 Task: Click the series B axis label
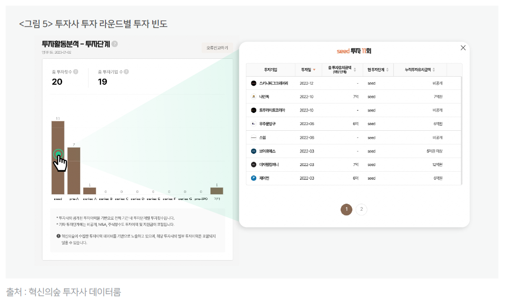(106, 199)
